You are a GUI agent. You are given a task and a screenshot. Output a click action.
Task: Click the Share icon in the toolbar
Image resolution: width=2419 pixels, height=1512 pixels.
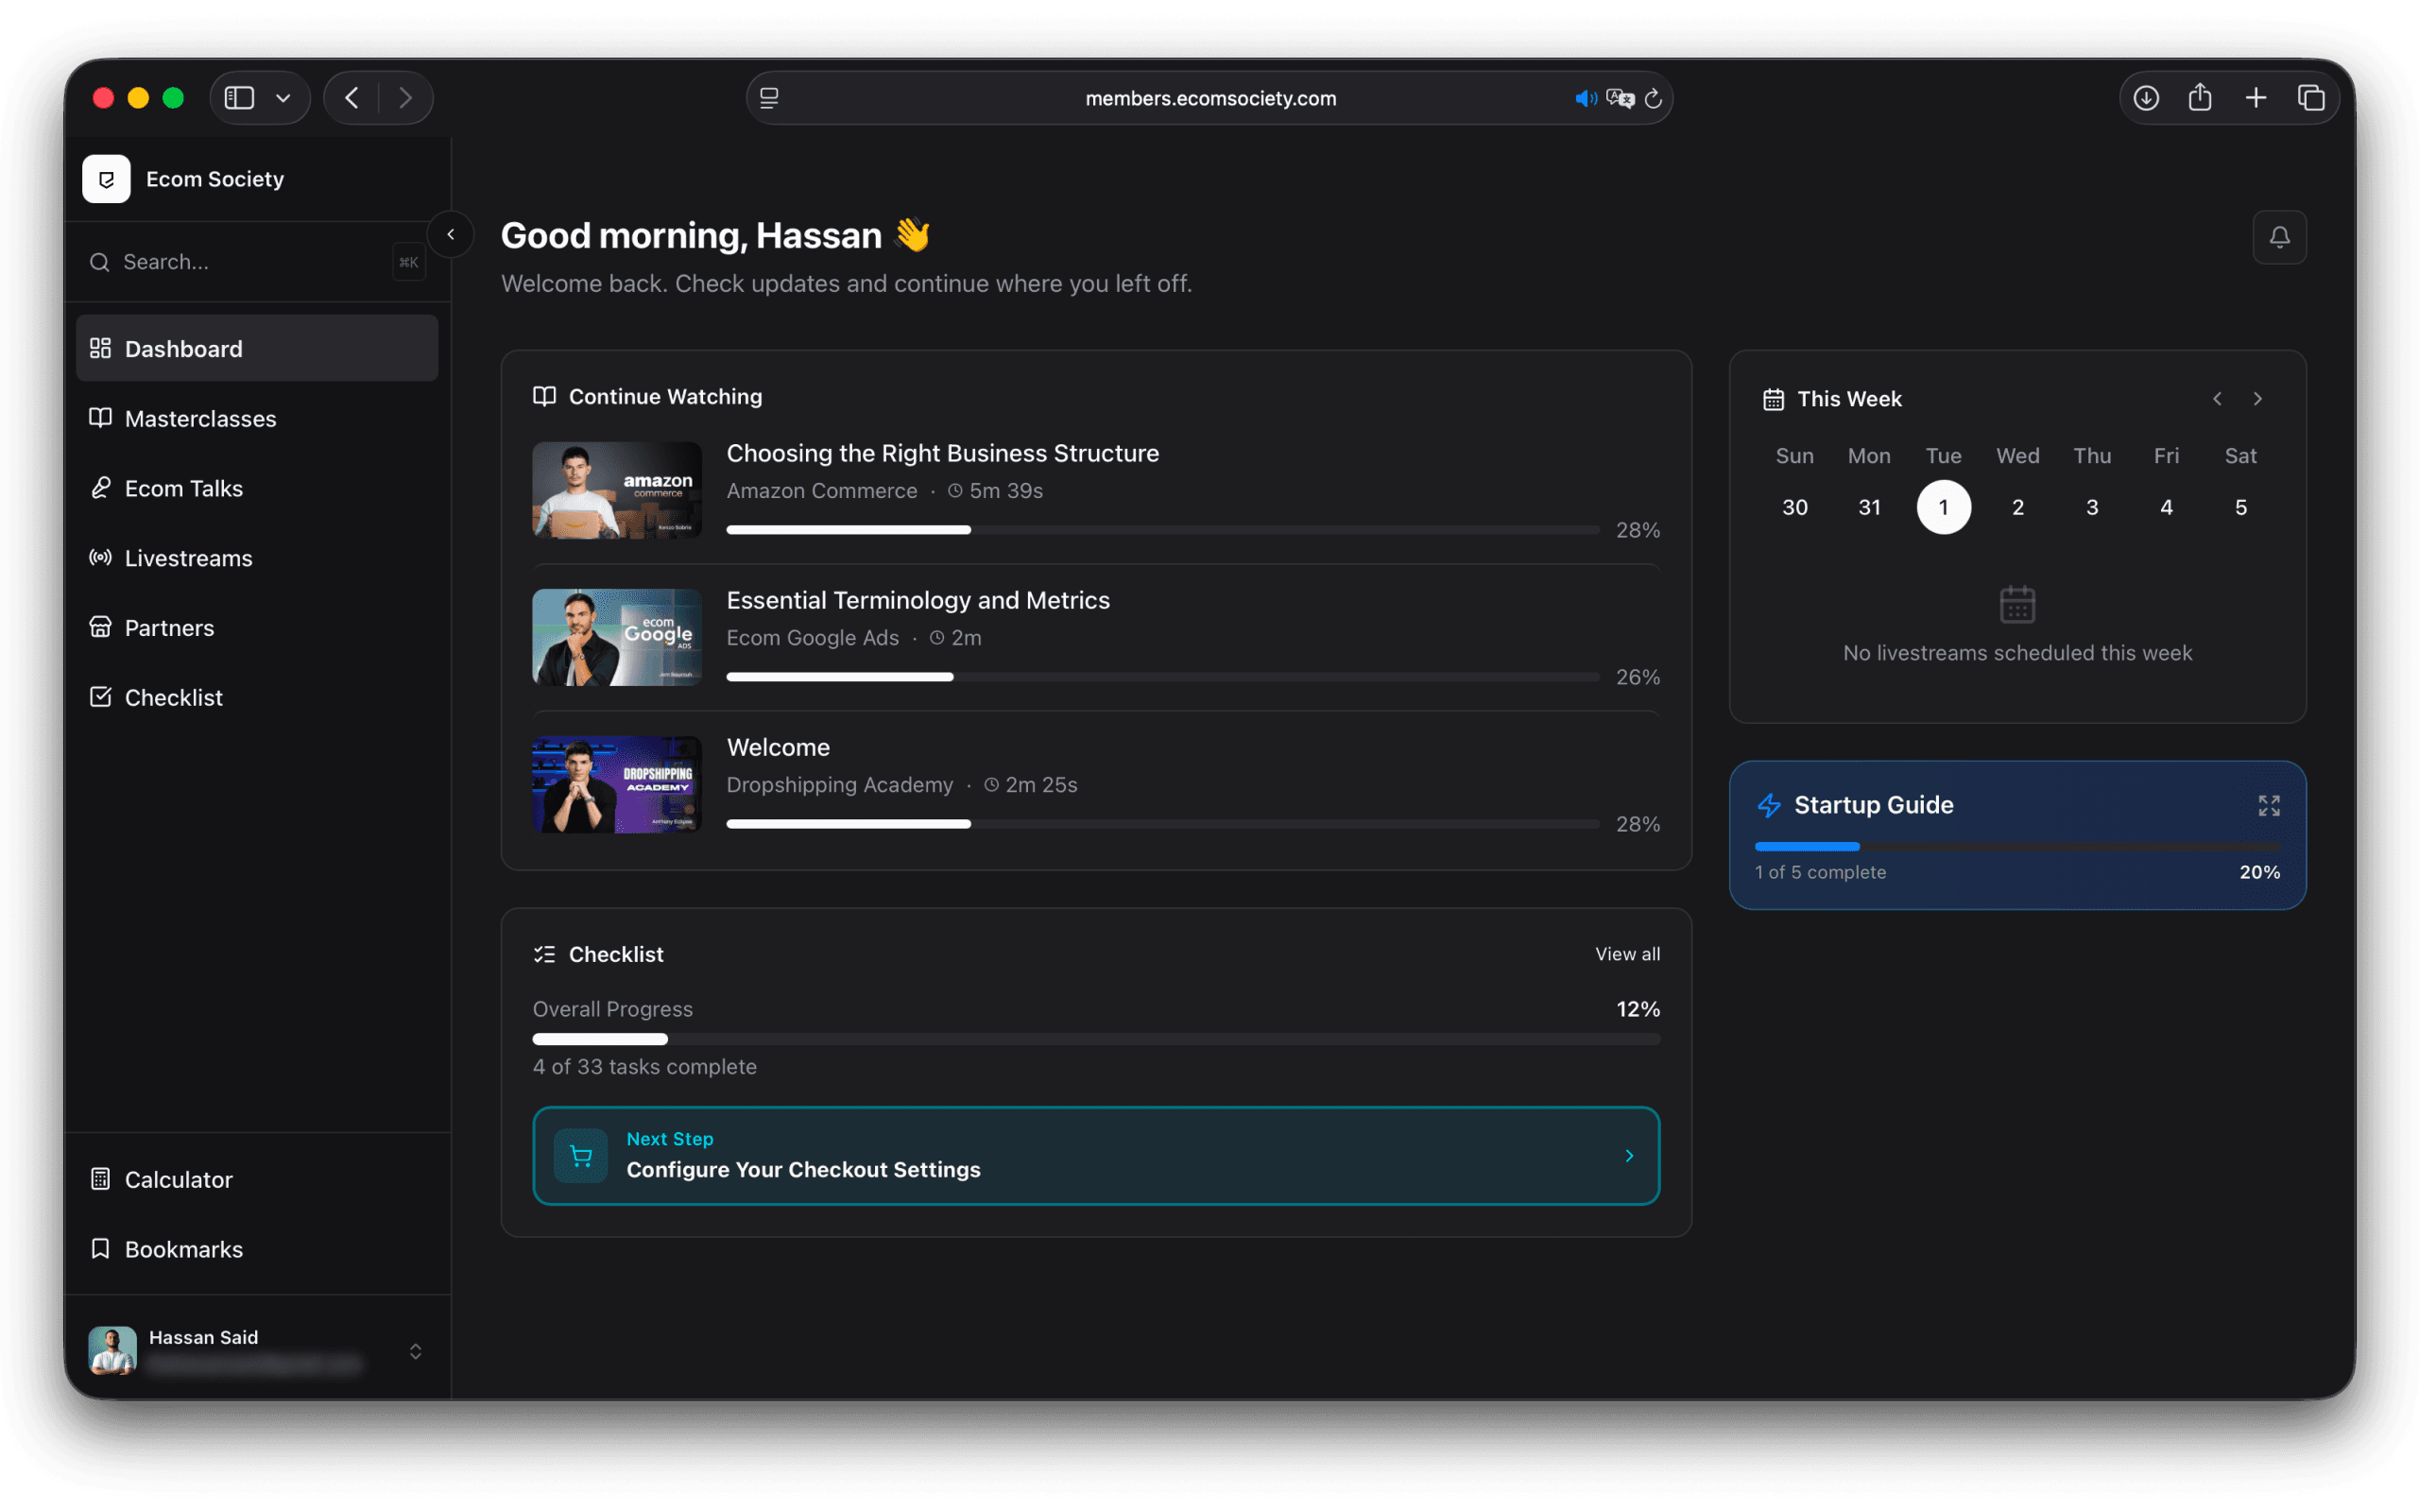coord(2200,98)
